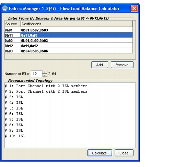Decrease Number of ISLs with down arrow
This screenshot has height=167, width=182.
(45, 75)
